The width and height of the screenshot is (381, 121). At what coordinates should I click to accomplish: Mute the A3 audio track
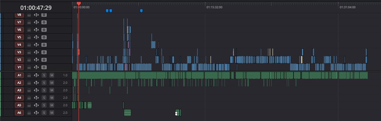tap(52, 90)
